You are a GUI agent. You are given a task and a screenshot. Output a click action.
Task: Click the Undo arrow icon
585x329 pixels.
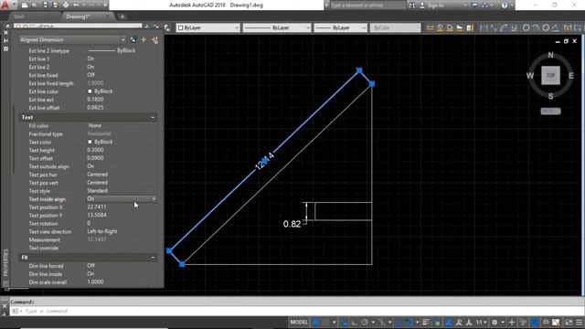pos(76,5)
